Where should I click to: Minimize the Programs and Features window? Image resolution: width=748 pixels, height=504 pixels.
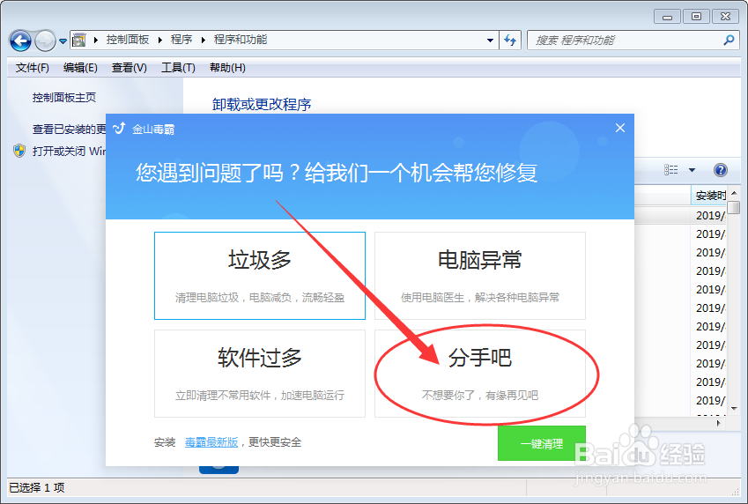667,17
